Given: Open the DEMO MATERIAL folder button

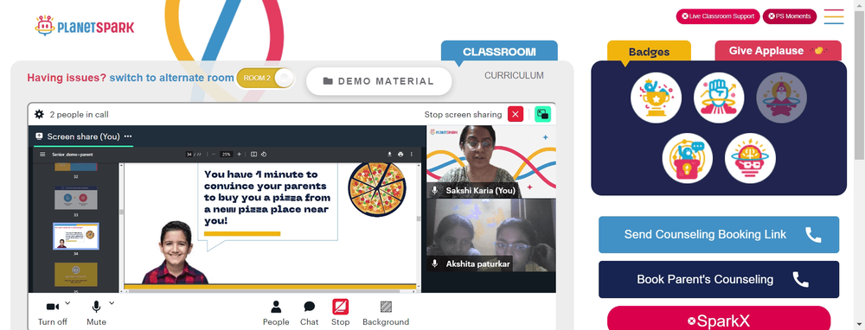Looking at the screenshot, I should [x=379, y=81].
